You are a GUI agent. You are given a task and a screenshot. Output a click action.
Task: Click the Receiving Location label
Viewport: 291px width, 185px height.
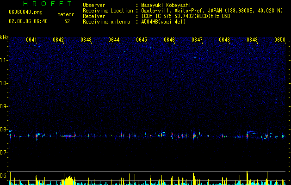tap(108, 11)
